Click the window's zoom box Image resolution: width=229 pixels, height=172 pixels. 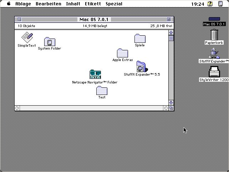[x=169, y=19]
